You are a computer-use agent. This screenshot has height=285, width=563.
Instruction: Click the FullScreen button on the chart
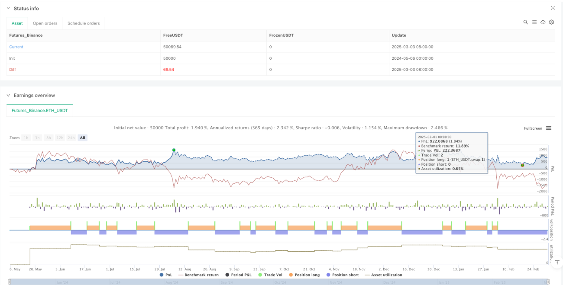pyautogui.click(x=533, y=128)
